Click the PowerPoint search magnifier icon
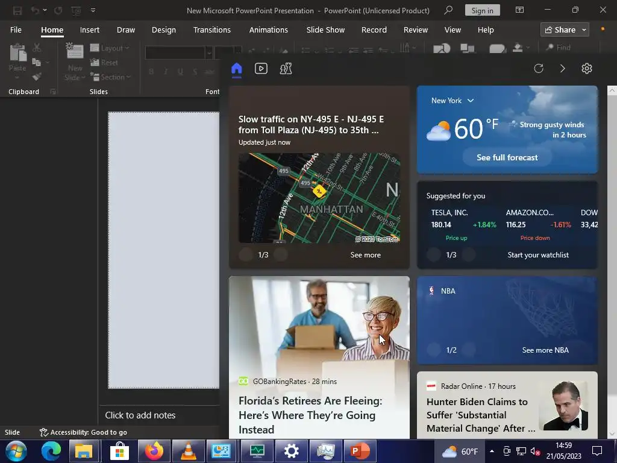Image resolution: width=617 pixels, height=463 pixels. coord(448,10)
